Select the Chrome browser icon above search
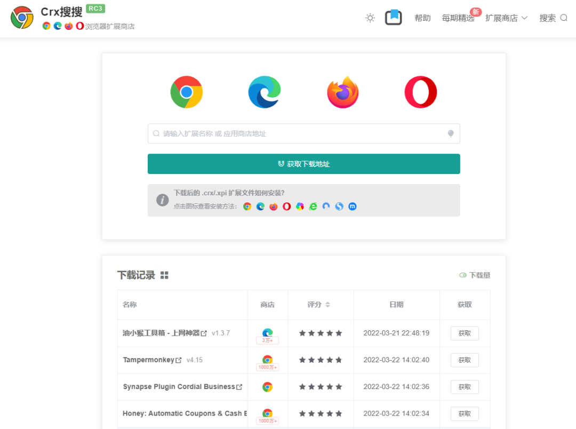 [186, 92]
